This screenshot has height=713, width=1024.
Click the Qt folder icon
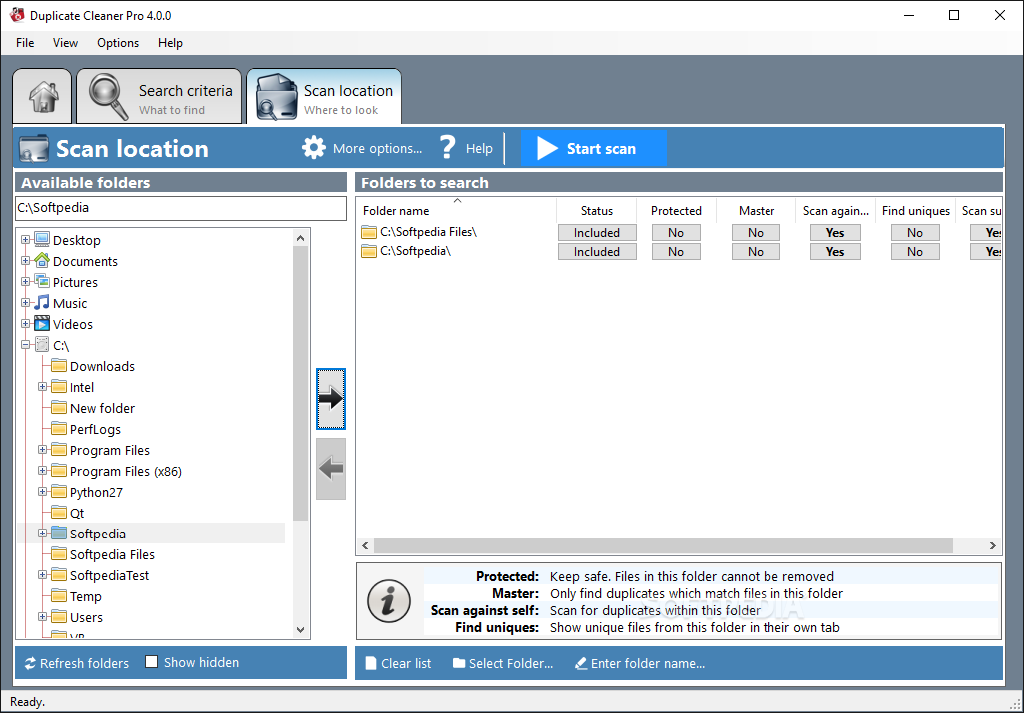pos(59,512)
